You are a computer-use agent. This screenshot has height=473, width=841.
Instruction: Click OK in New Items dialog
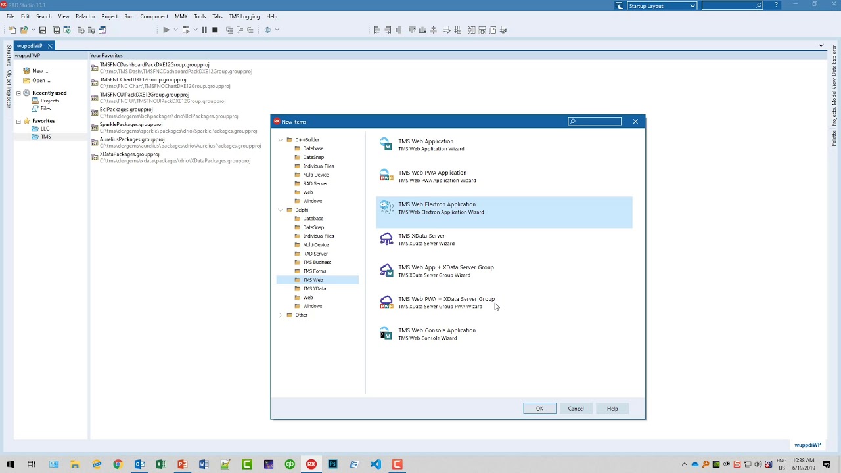click(539, 409)
